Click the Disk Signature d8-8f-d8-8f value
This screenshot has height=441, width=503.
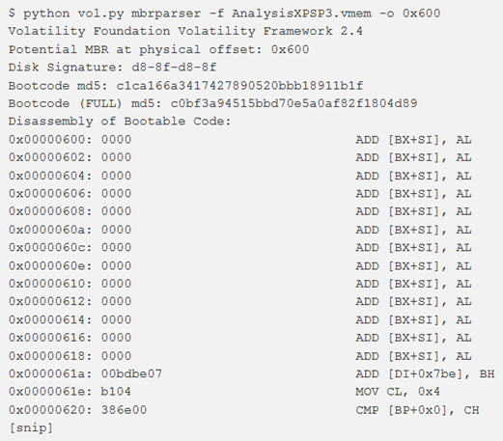(x=174, y=68)
